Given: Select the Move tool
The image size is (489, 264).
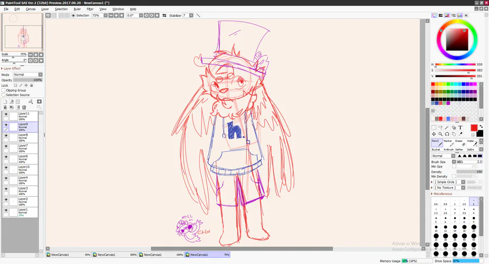Looking at the screenshot, I should (434, 134).
